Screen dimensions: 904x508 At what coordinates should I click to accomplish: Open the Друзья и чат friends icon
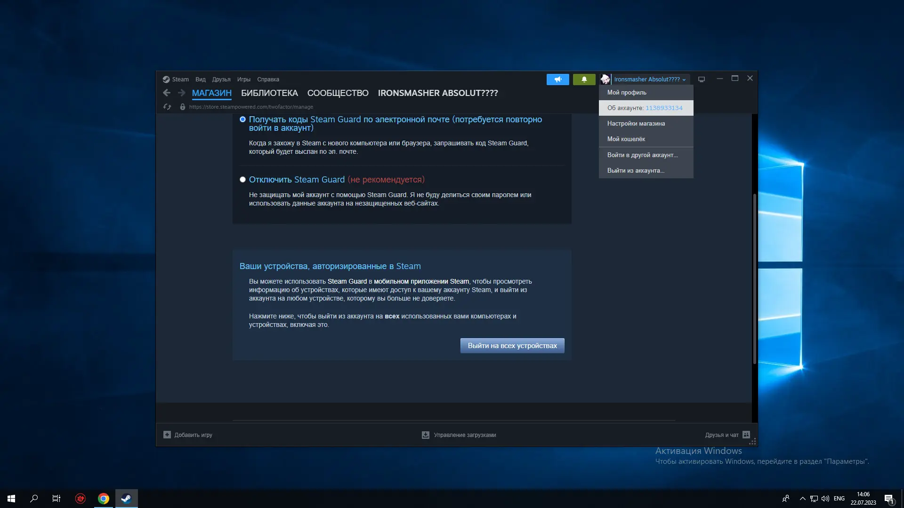click(746, 435)
